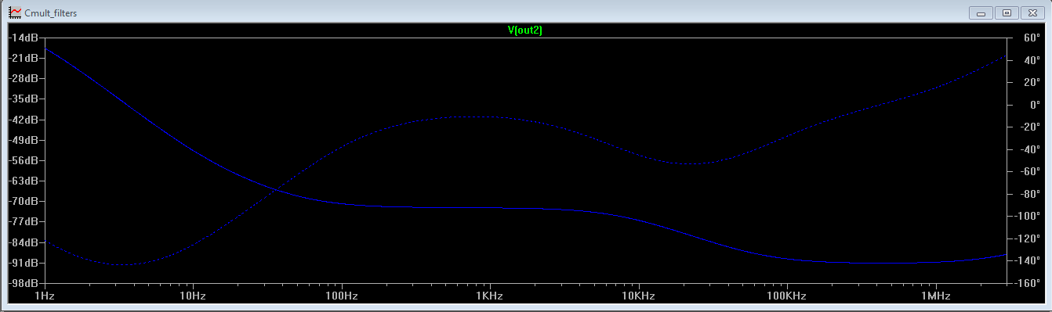The height and width of the screenshot is (312, 1052).
Task: Click the -100° phase axis label
Action: (1027, 216)
